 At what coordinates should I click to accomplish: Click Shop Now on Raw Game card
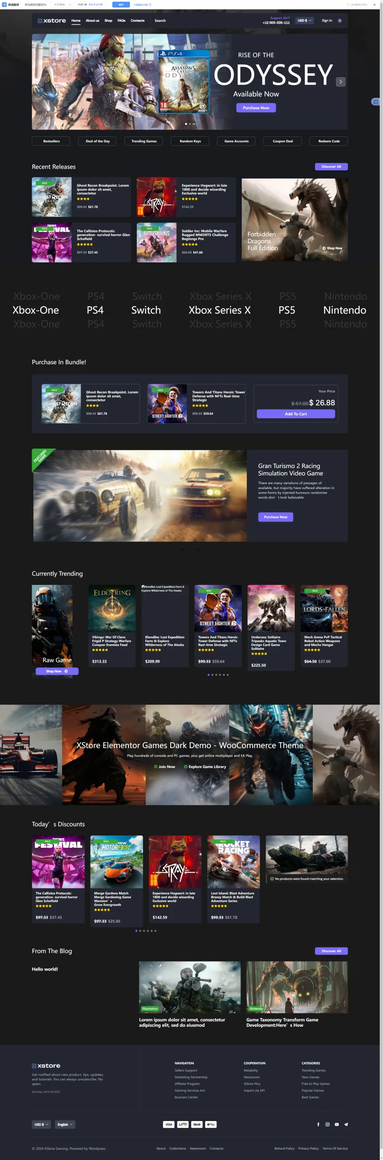point(57,672)
